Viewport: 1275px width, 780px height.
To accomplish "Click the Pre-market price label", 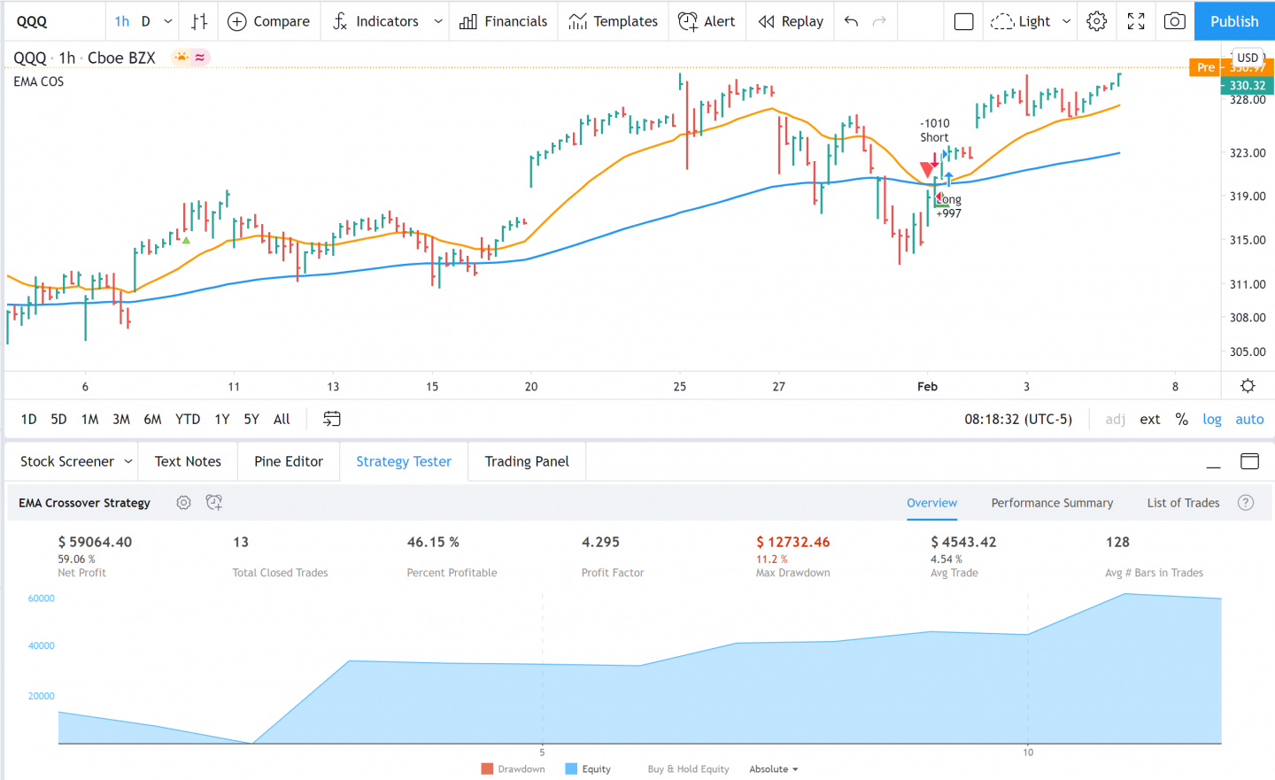I will pos(1205,67).
